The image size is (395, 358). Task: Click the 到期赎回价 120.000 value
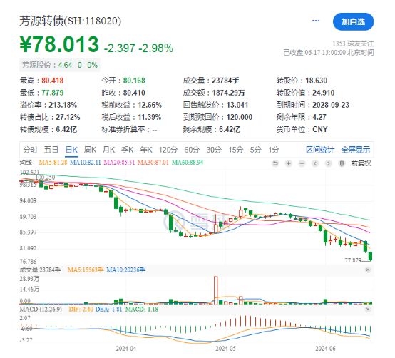point(240,117)
